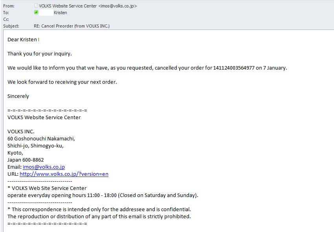Viewport: 334px width, 232px height.
Task: Click the Dear Kristen greeting line
Action: pyautogui.click(x=23, y=40)
